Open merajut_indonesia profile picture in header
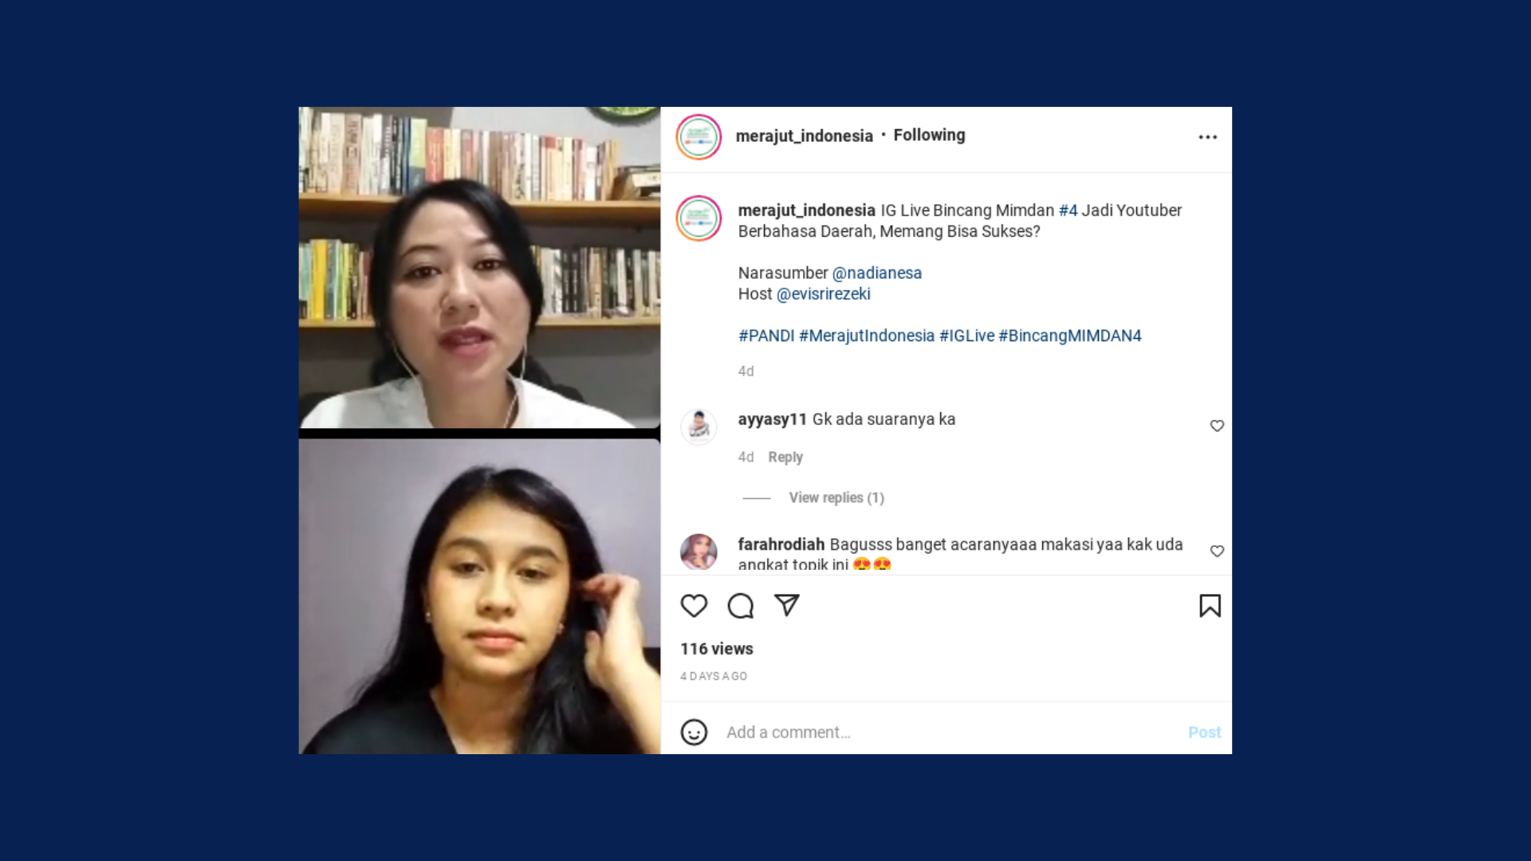This screenshot has height=861, width=1531. click(699, 137)
